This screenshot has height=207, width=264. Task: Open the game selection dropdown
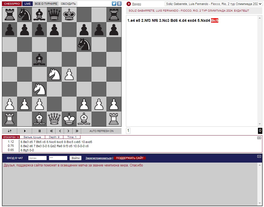pyautogui.click(x=214, y=4)
